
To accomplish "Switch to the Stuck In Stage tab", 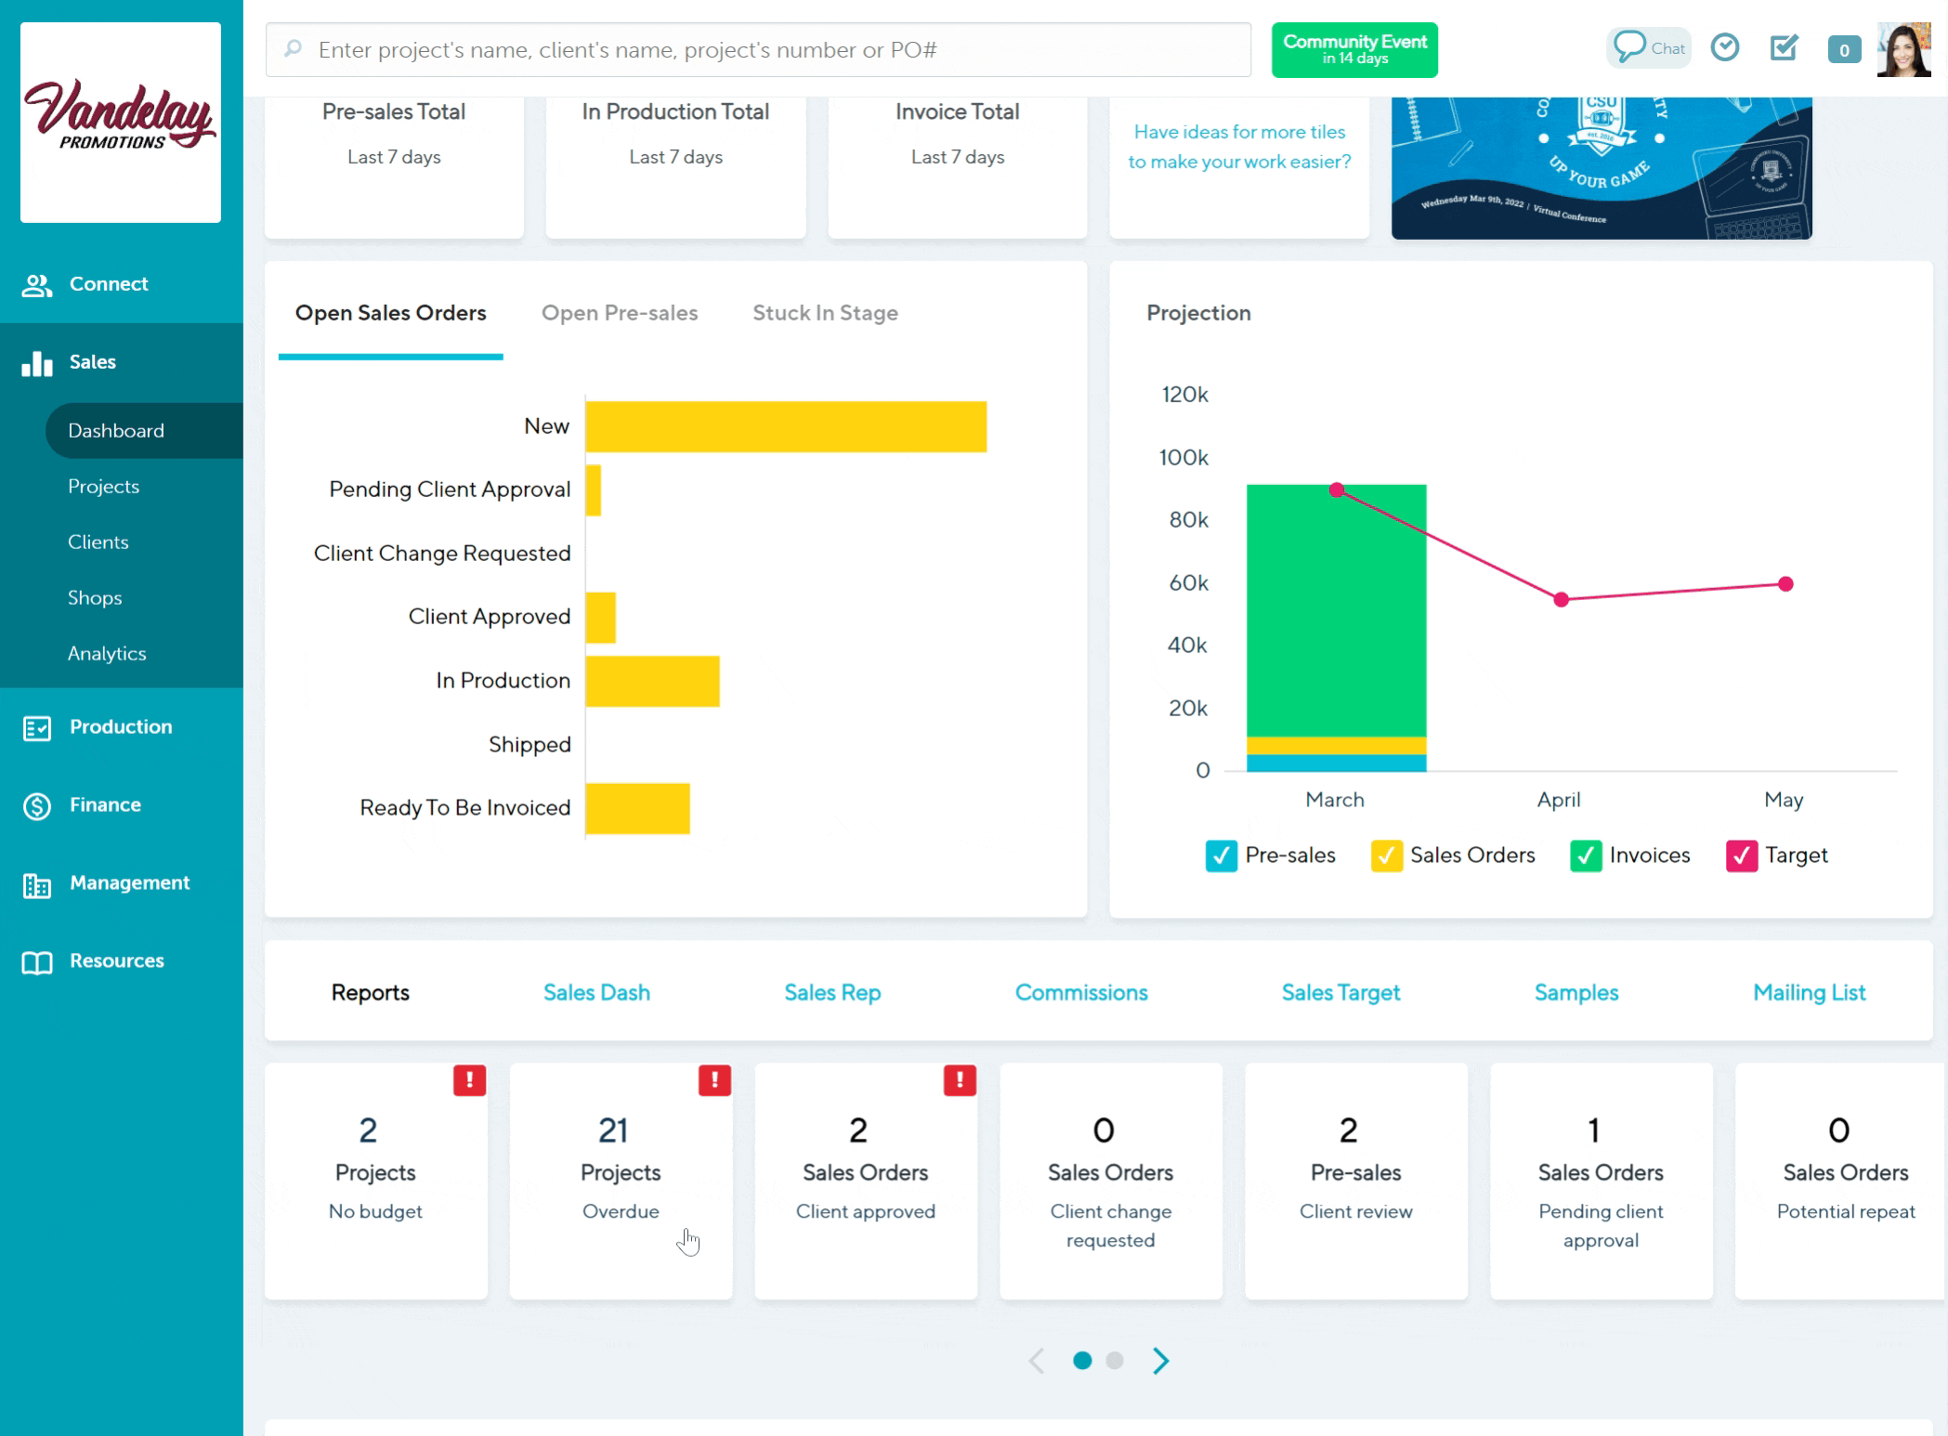I will click(825, 313).
